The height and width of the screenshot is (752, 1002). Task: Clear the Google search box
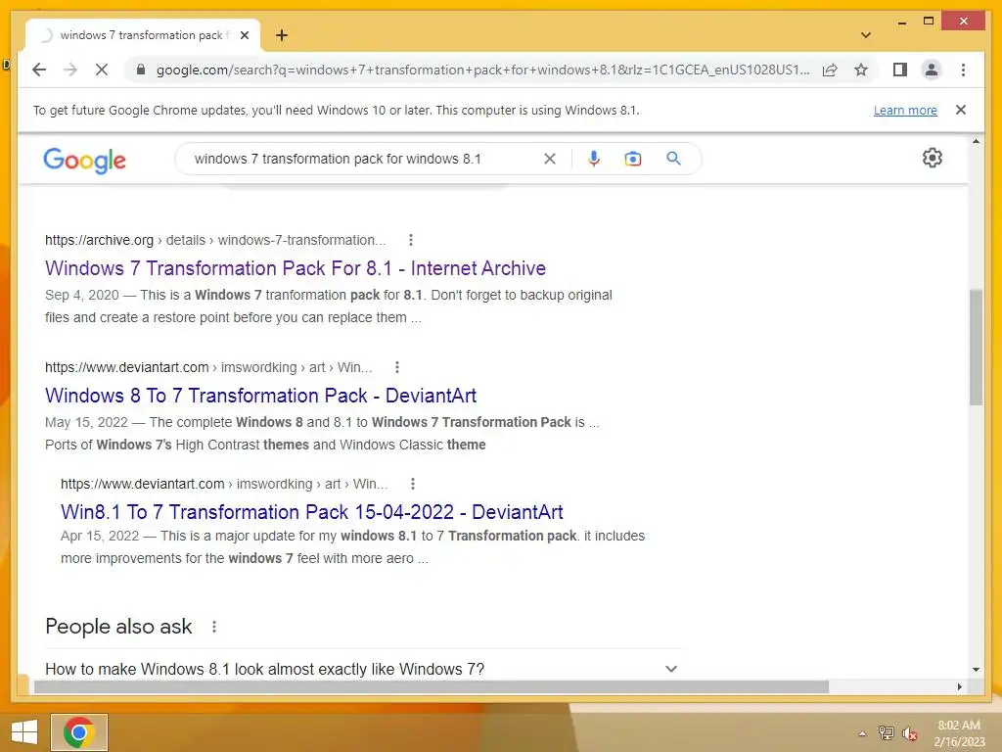point(550,159)
